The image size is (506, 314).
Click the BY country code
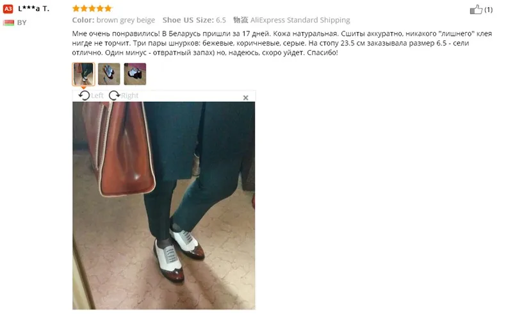(x=22, y=22)
